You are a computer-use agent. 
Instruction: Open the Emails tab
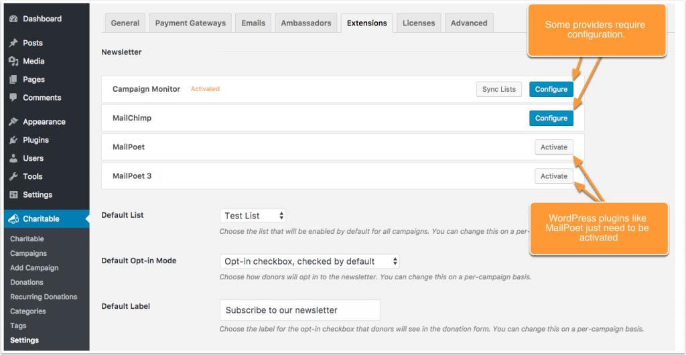point(253,23)
